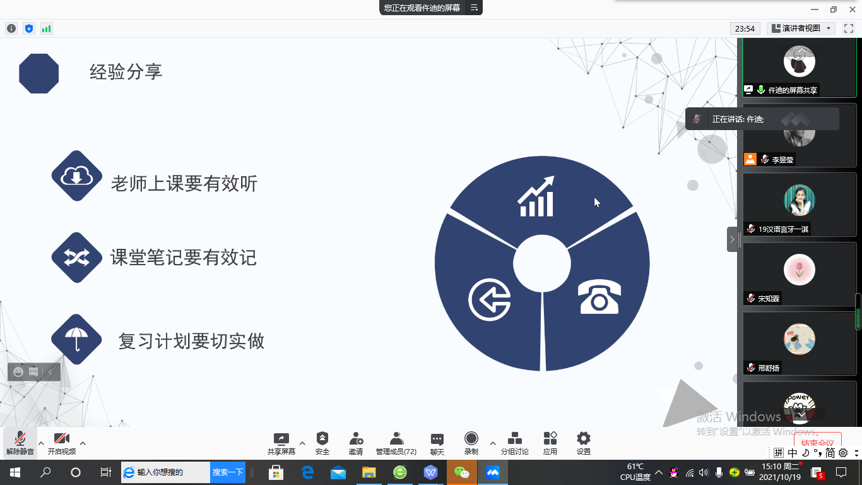Image resolution: width=862 pixels, height=485 pixels.
Task: Click the participant panel vertical scrollbar
Action: (x=858, y=312)
